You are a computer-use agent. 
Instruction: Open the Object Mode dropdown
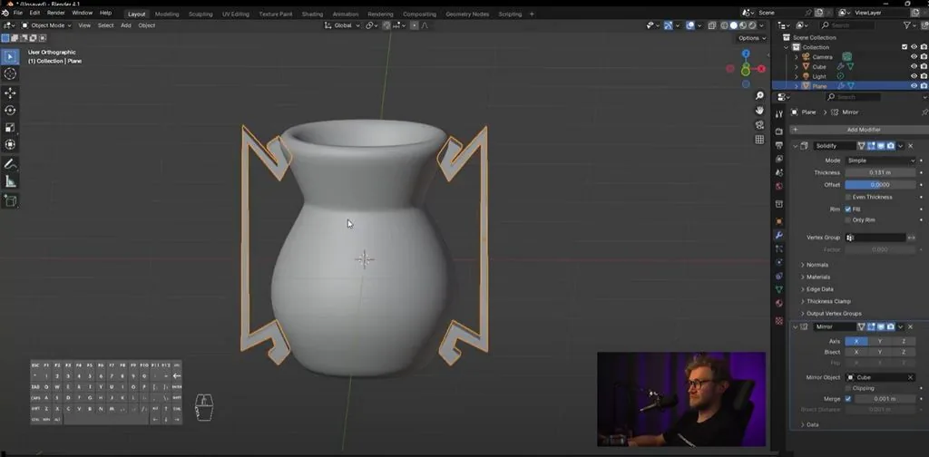click(x=47, y=25)
